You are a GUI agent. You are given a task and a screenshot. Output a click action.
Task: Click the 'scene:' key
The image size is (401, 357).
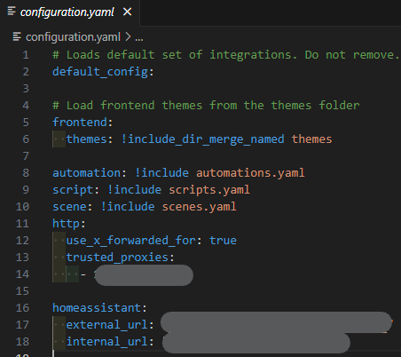pos(73,207)
